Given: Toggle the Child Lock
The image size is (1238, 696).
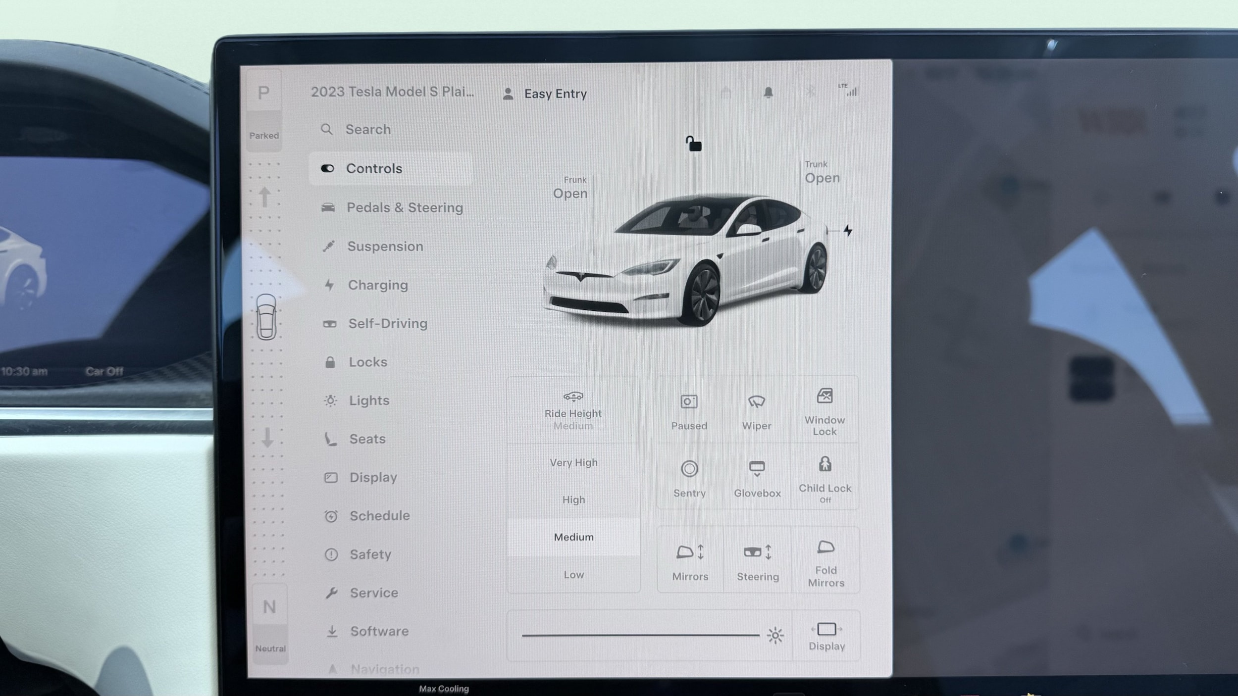Looking at the screenshot, I should pos(825,477).
